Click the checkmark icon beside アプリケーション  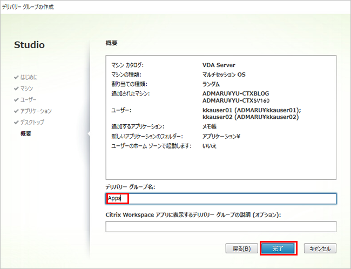pyautogui.click(x=17, y=111)
